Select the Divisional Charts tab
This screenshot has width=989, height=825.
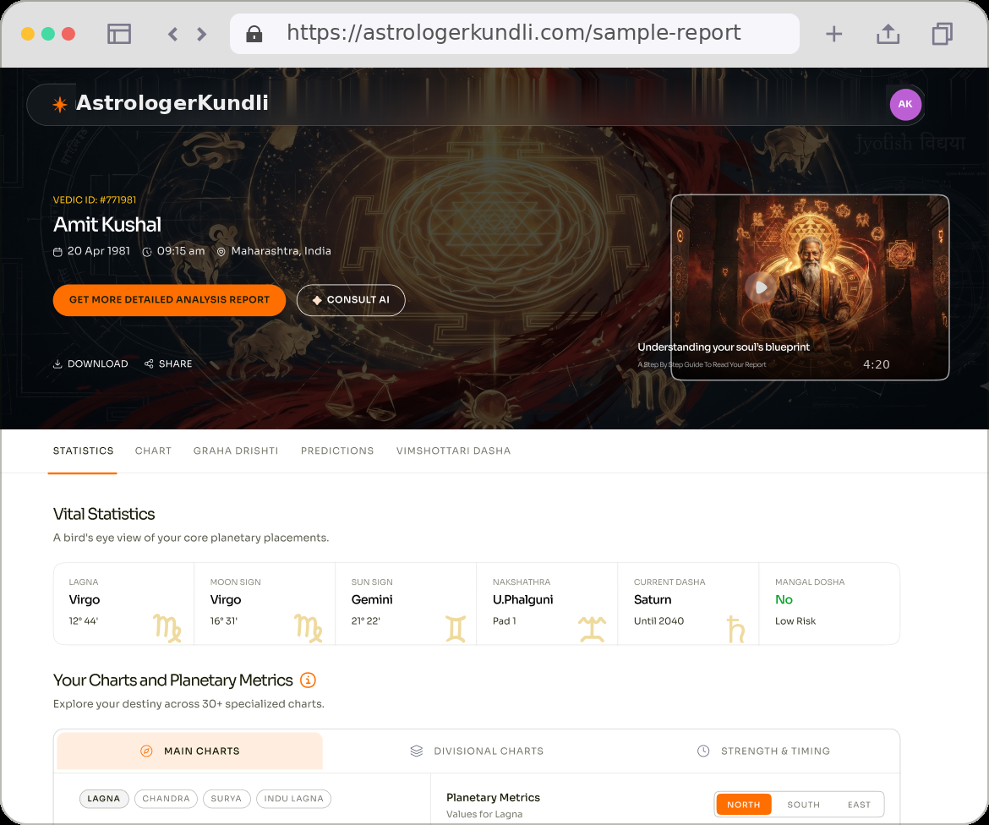pos(477,751)
